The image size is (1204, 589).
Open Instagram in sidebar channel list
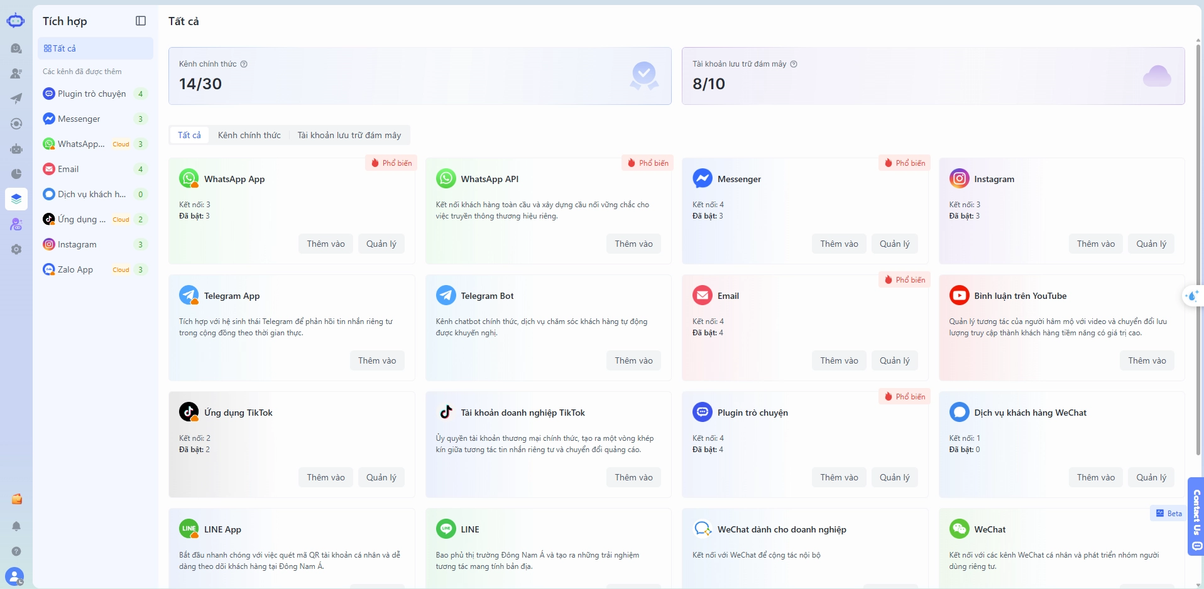click(x=96, y=244)
